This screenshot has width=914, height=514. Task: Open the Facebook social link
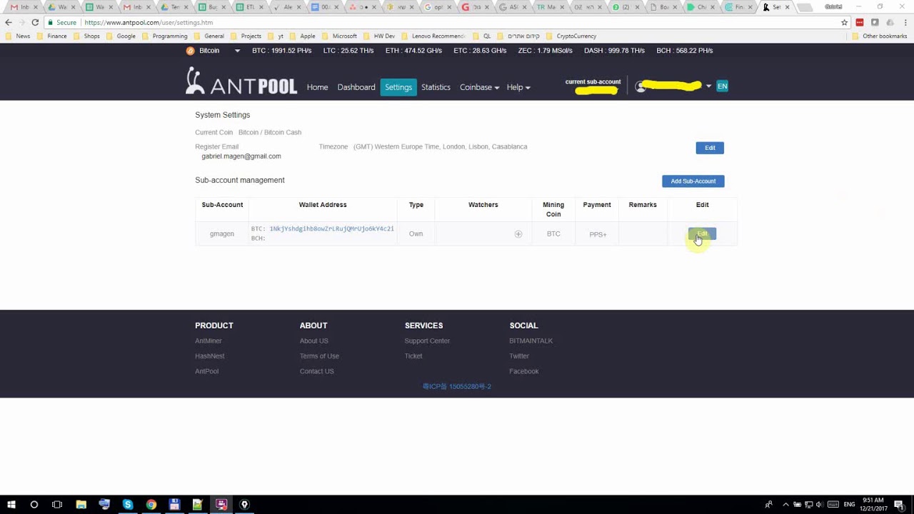click(x=524, y=371)
